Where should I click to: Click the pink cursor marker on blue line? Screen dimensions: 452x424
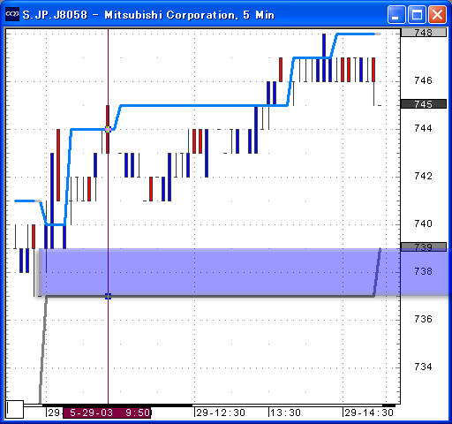[108, 129]
